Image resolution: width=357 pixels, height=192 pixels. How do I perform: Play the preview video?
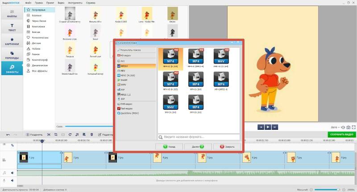268,127
